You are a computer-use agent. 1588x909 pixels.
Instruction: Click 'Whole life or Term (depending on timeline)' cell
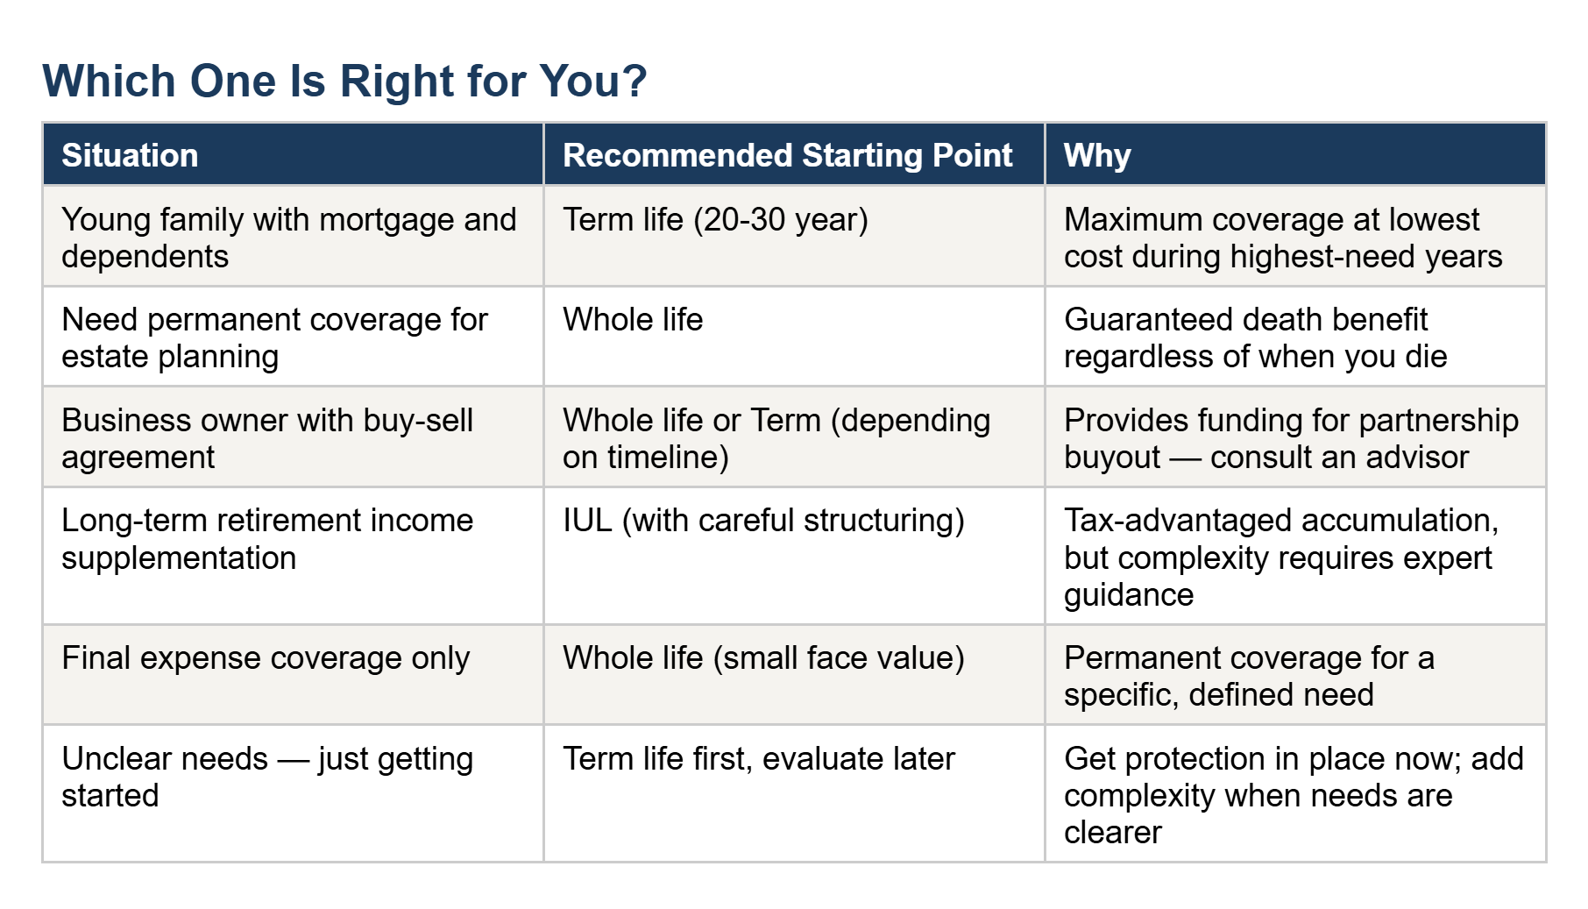click(794, 437)
